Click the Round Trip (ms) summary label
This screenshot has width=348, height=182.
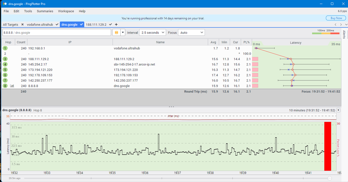196,91
